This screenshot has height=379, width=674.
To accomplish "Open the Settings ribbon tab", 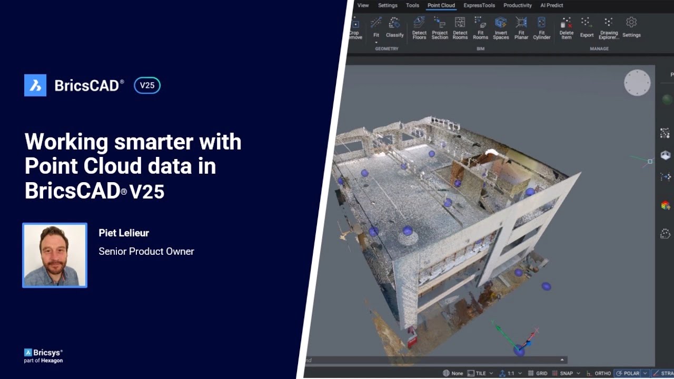I will click(x=388, y=5).
